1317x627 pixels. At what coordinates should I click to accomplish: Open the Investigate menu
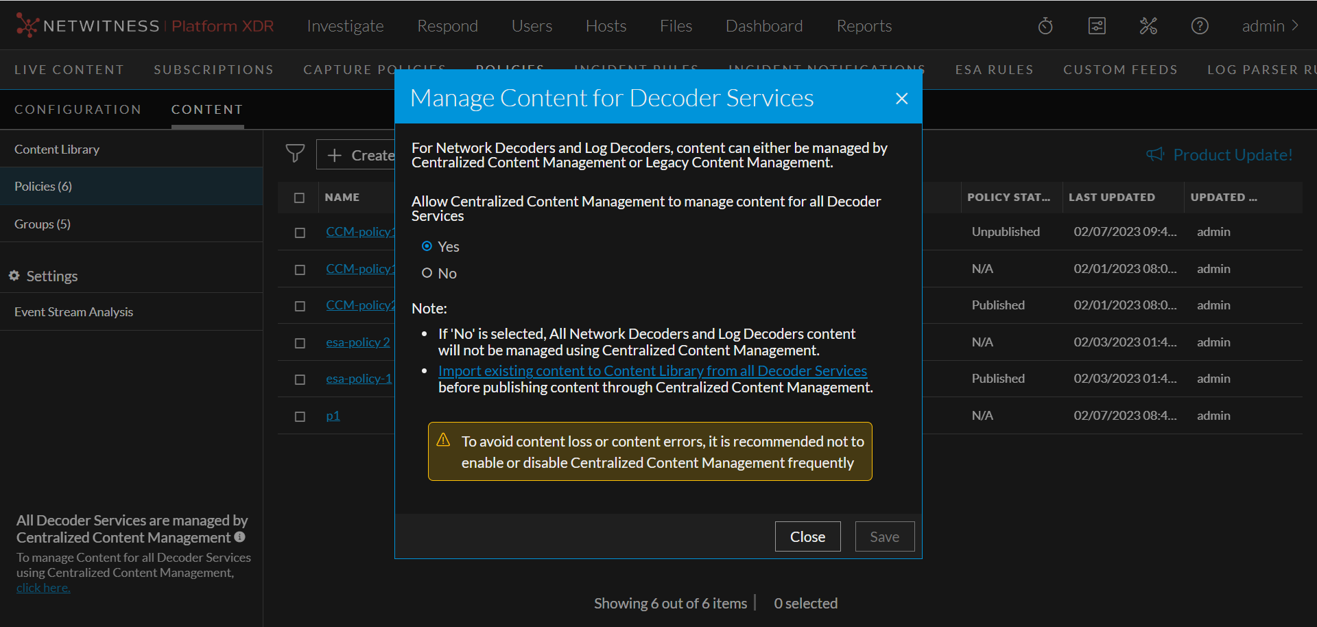click(345, 25)
